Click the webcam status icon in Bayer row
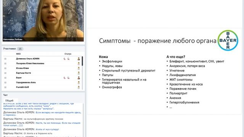Screen dimensions: 244x137 click(68, 78)
